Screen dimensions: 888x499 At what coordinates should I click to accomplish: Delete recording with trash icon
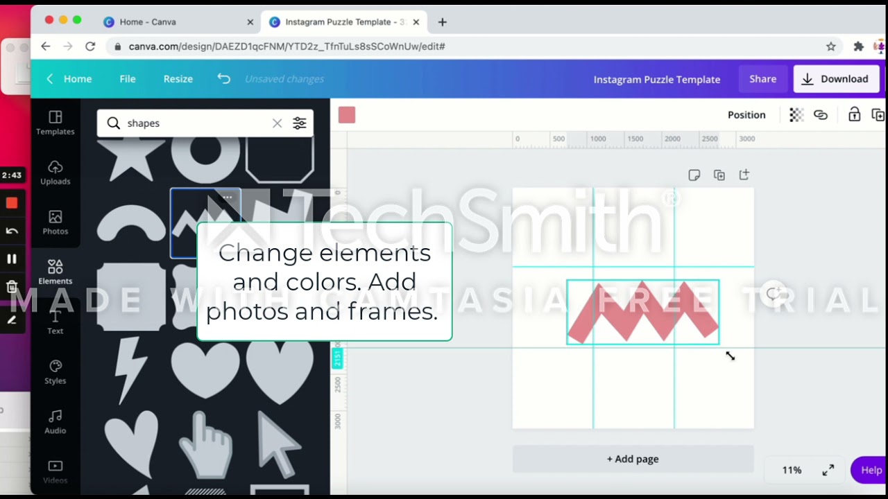click(x=12, y=286)
